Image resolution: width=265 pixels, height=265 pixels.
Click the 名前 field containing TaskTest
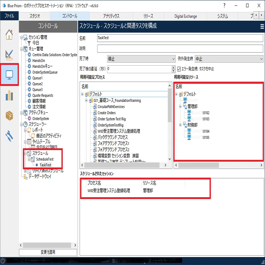coord(180,38)
